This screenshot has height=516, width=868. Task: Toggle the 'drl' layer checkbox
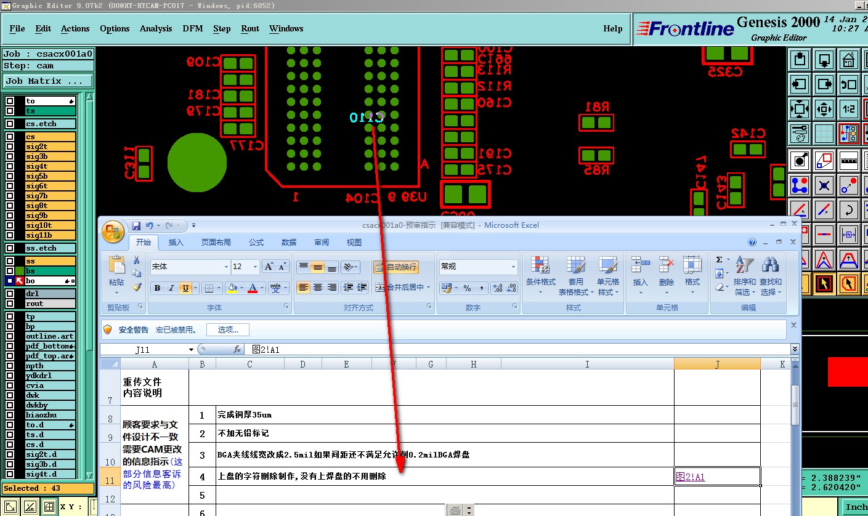coord(10,294)
